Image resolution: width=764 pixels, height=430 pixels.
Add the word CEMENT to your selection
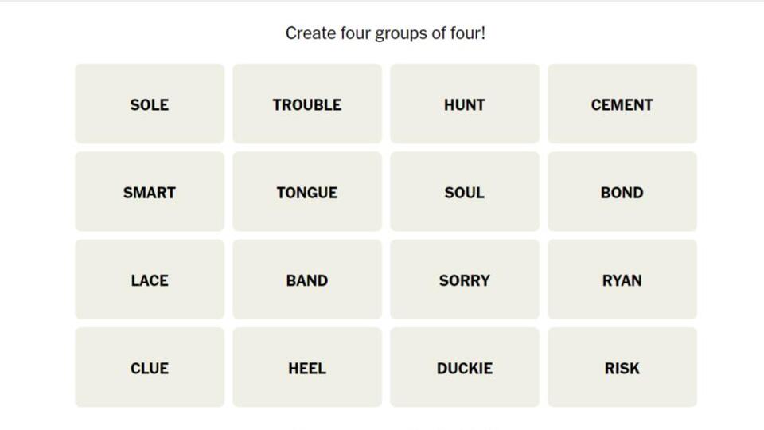coord(622,104)
